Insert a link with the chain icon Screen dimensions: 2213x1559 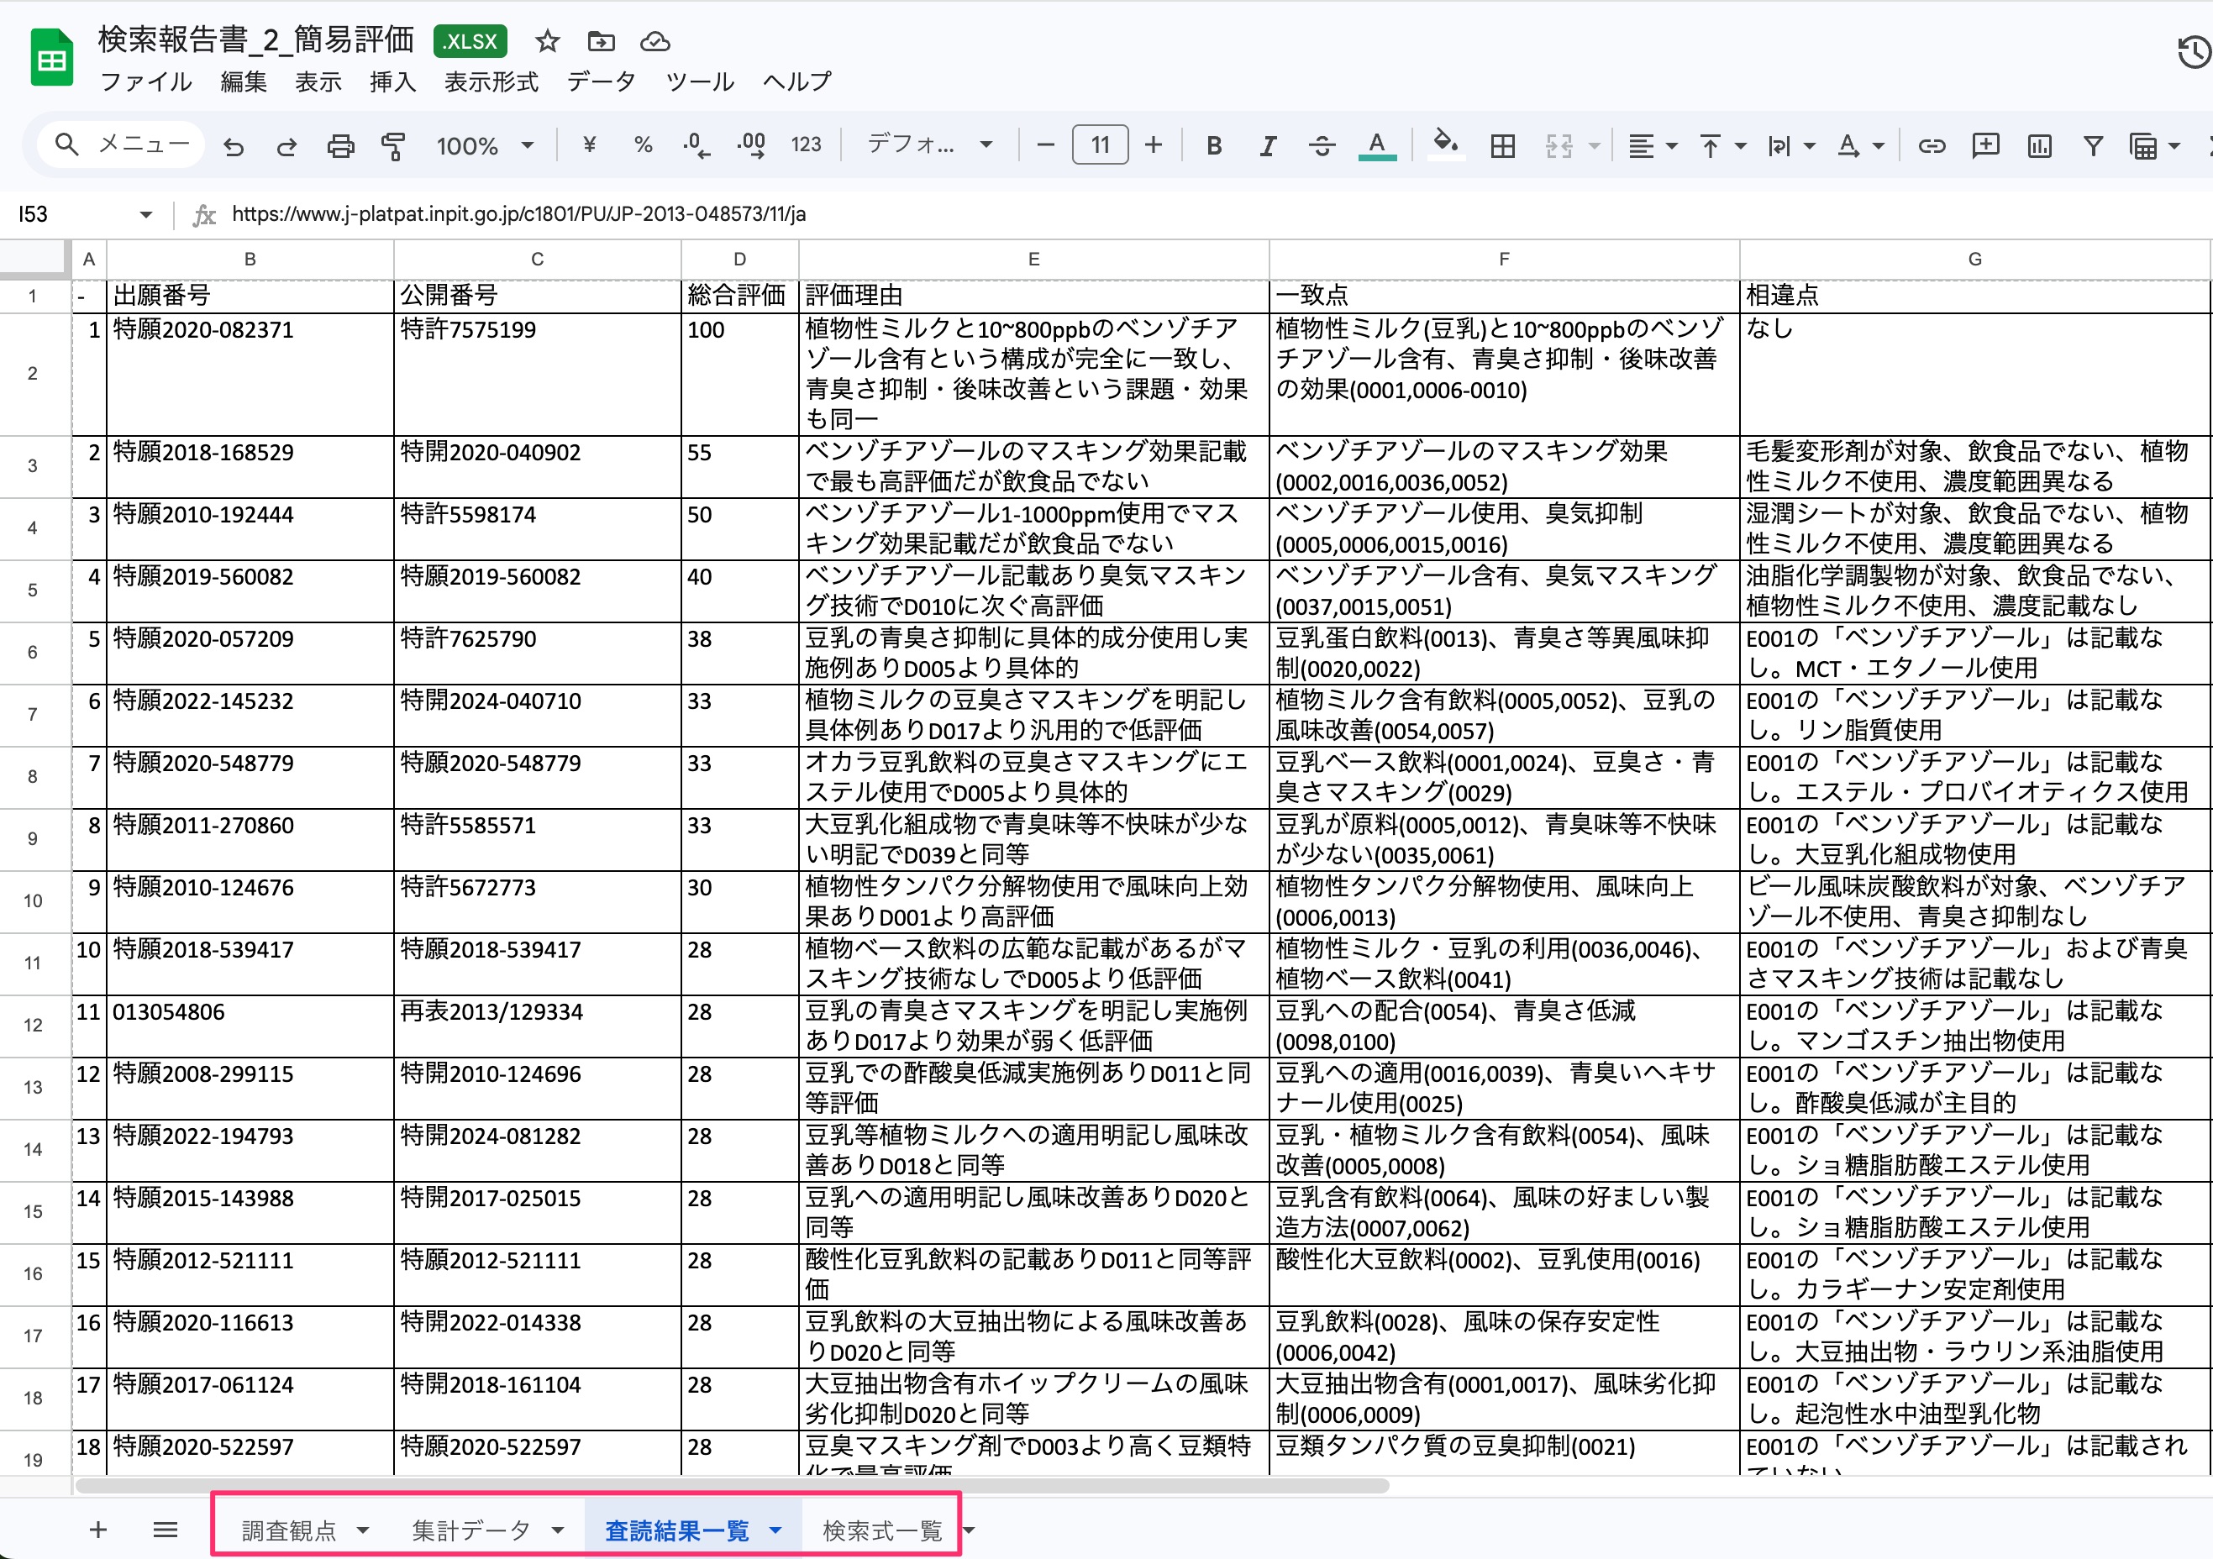tap(1931, 145)
